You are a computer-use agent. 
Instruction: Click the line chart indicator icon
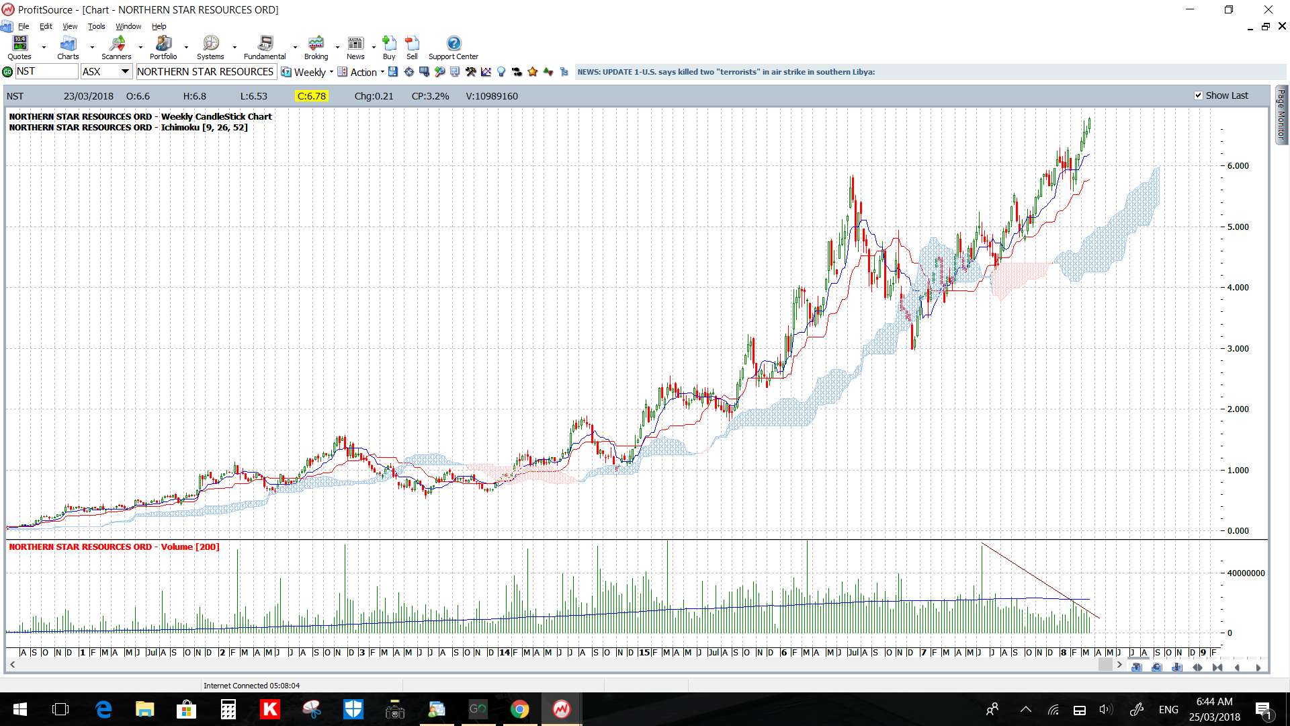486,72
